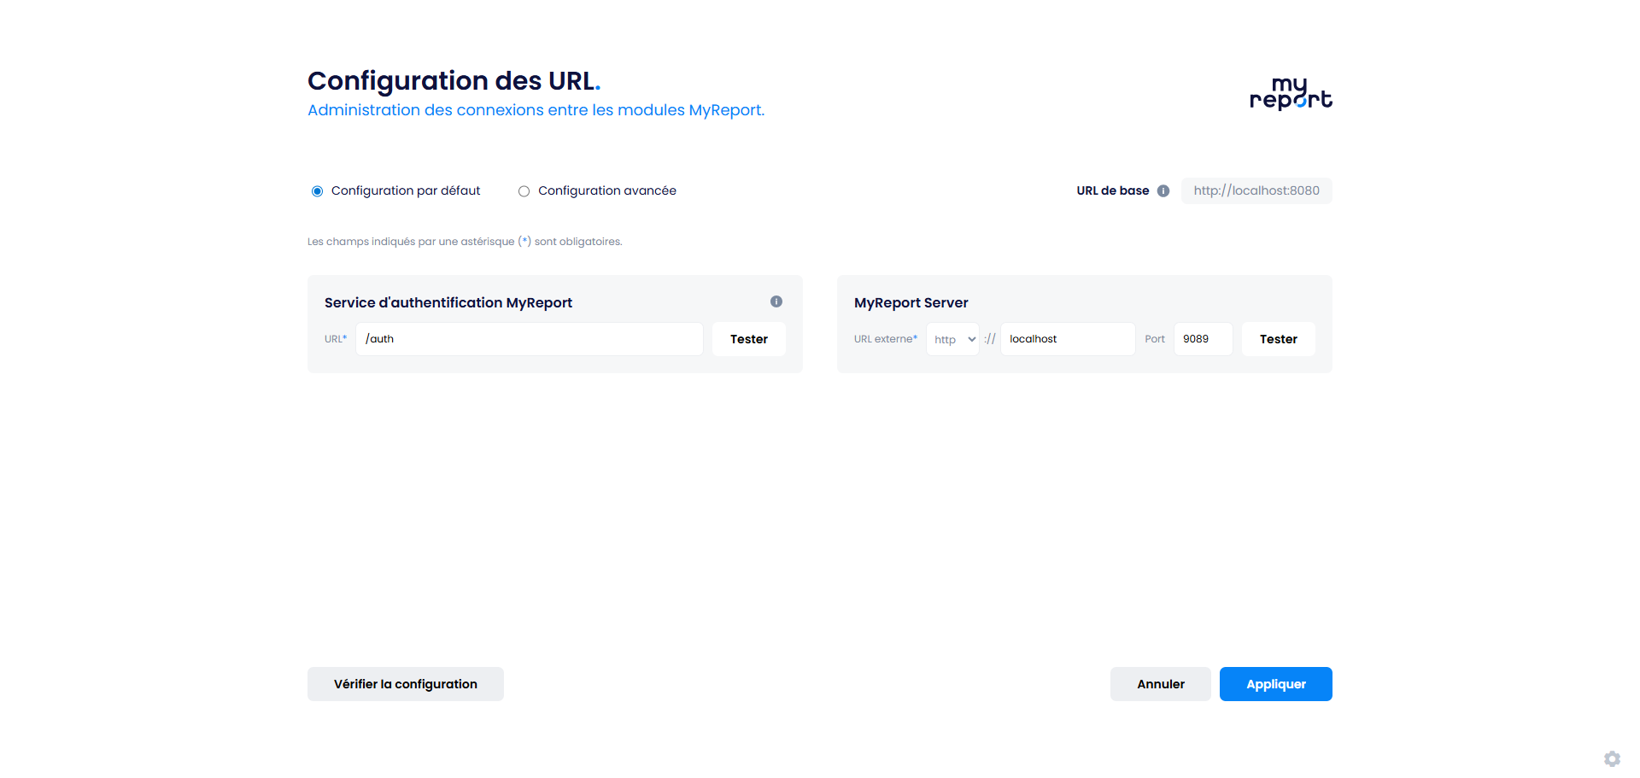Open the http protocol dropdown
This screenshot has height=778, width=1640.
(x=952, y=339)
